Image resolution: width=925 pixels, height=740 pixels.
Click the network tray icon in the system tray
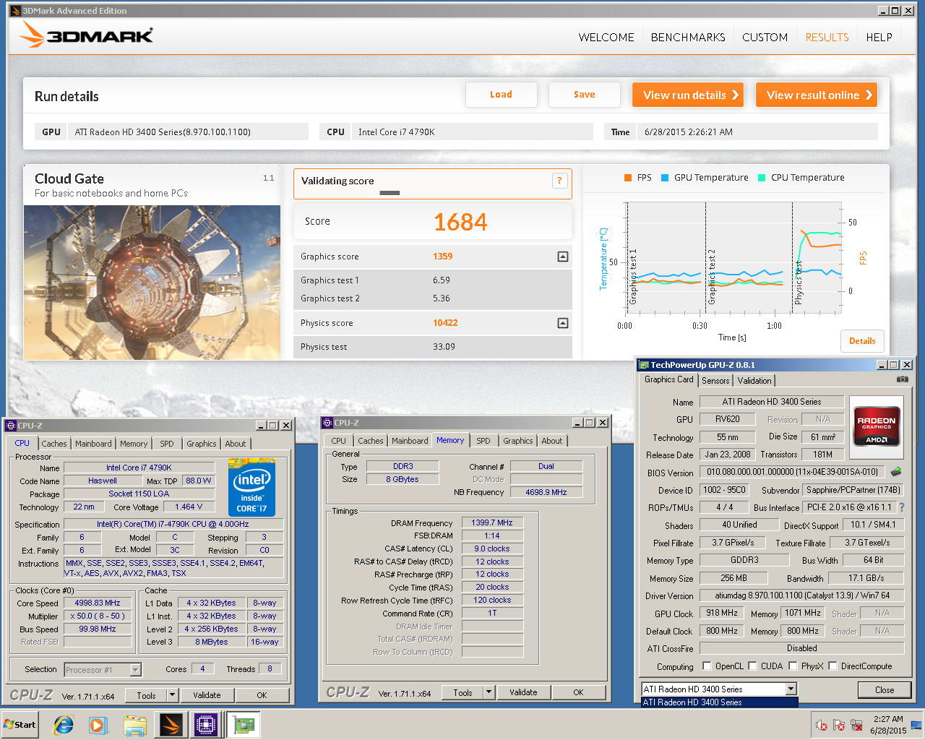pos(856,725)
